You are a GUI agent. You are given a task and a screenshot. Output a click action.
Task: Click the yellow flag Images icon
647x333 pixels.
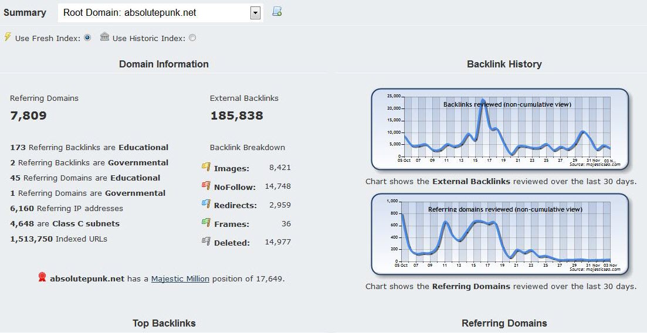[x=206, y=168]
